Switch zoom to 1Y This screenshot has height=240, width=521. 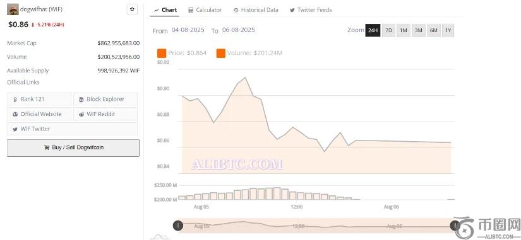(x=448, y=30)
